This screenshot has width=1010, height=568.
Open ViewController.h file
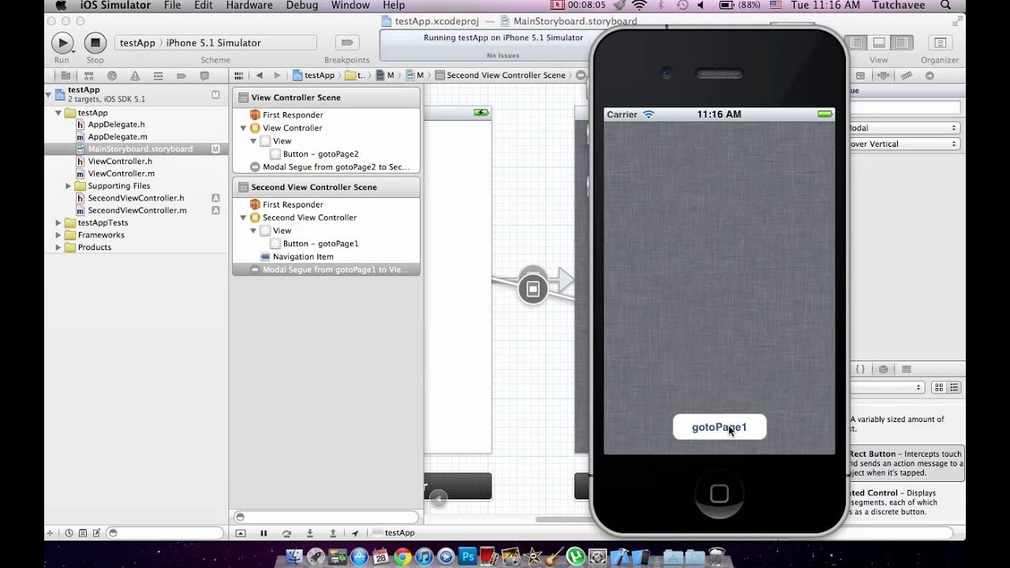(x=120, y=161)
